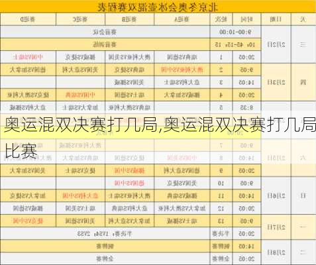Click the 挪威VS瑞典 match cell
Image resolution: width=316 pixels, height=265 pixels.
pyautogui.click(x=182, y=195)
